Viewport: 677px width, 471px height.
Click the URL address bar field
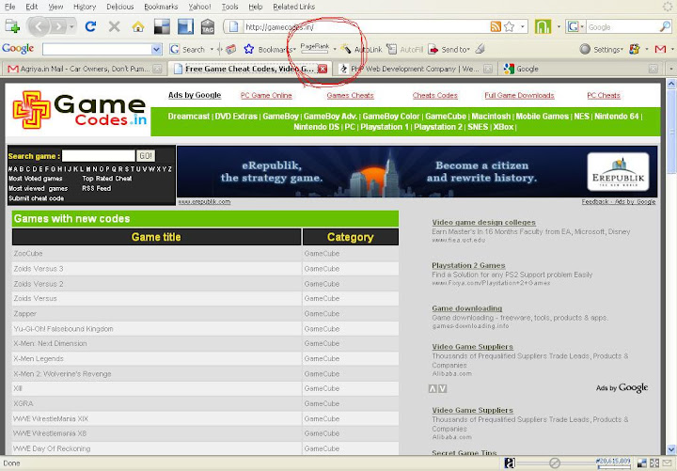pyautogui.click(x=366, y=26)
